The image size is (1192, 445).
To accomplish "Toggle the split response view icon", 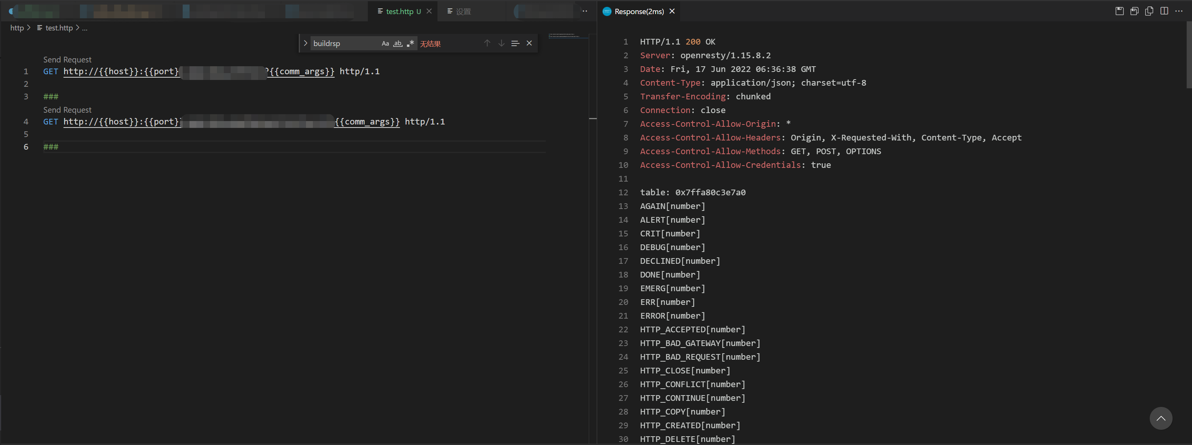I will click(1165, 11).
